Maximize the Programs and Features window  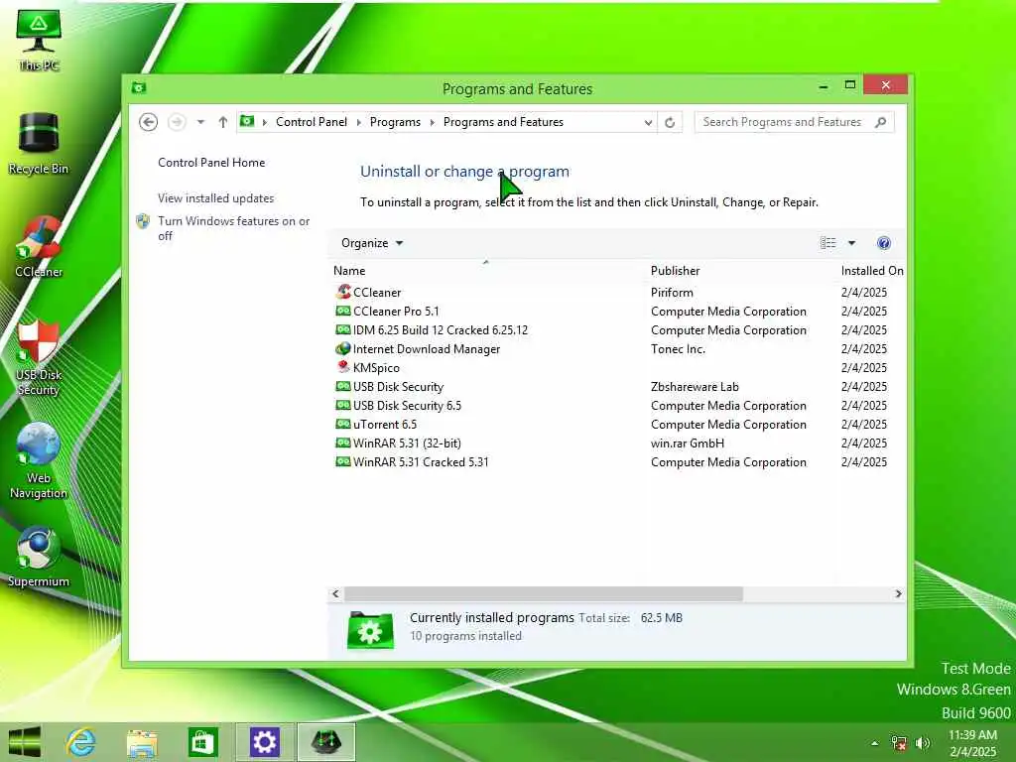point(850,85)
